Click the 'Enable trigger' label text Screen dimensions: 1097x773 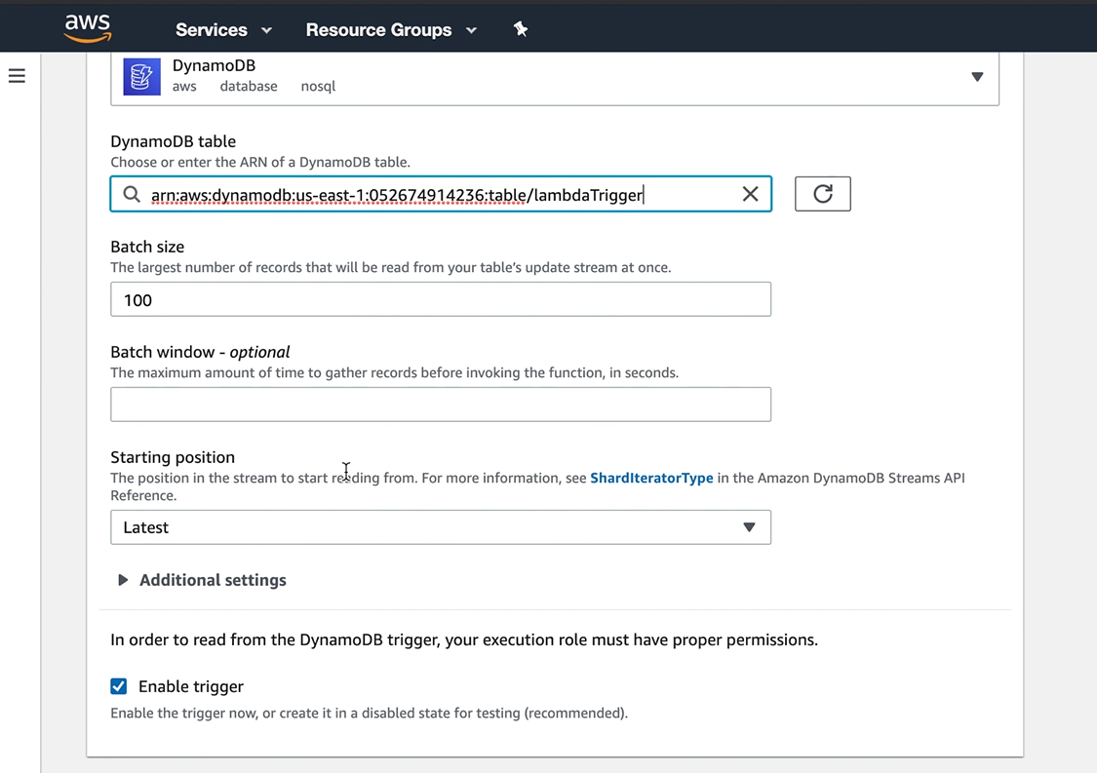(191, 686)
